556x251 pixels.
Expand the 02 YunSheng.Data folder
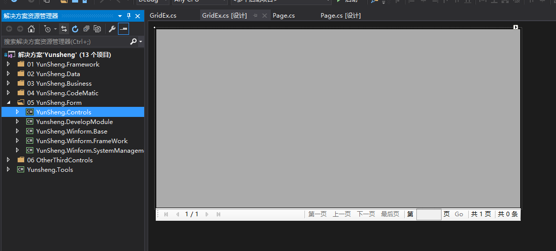coord(9,74)
